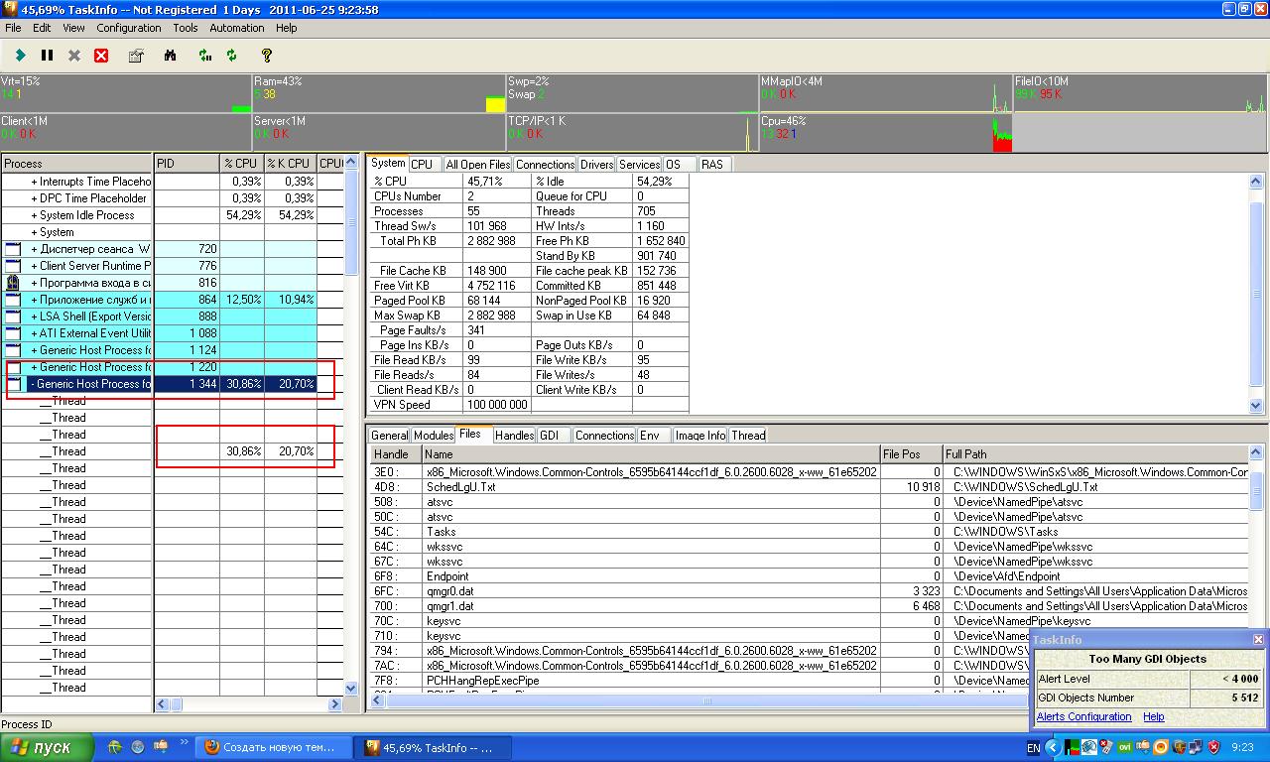The image size is (1270, 762).
Task: Click the Help link in alert popup
Action: 1153,717
